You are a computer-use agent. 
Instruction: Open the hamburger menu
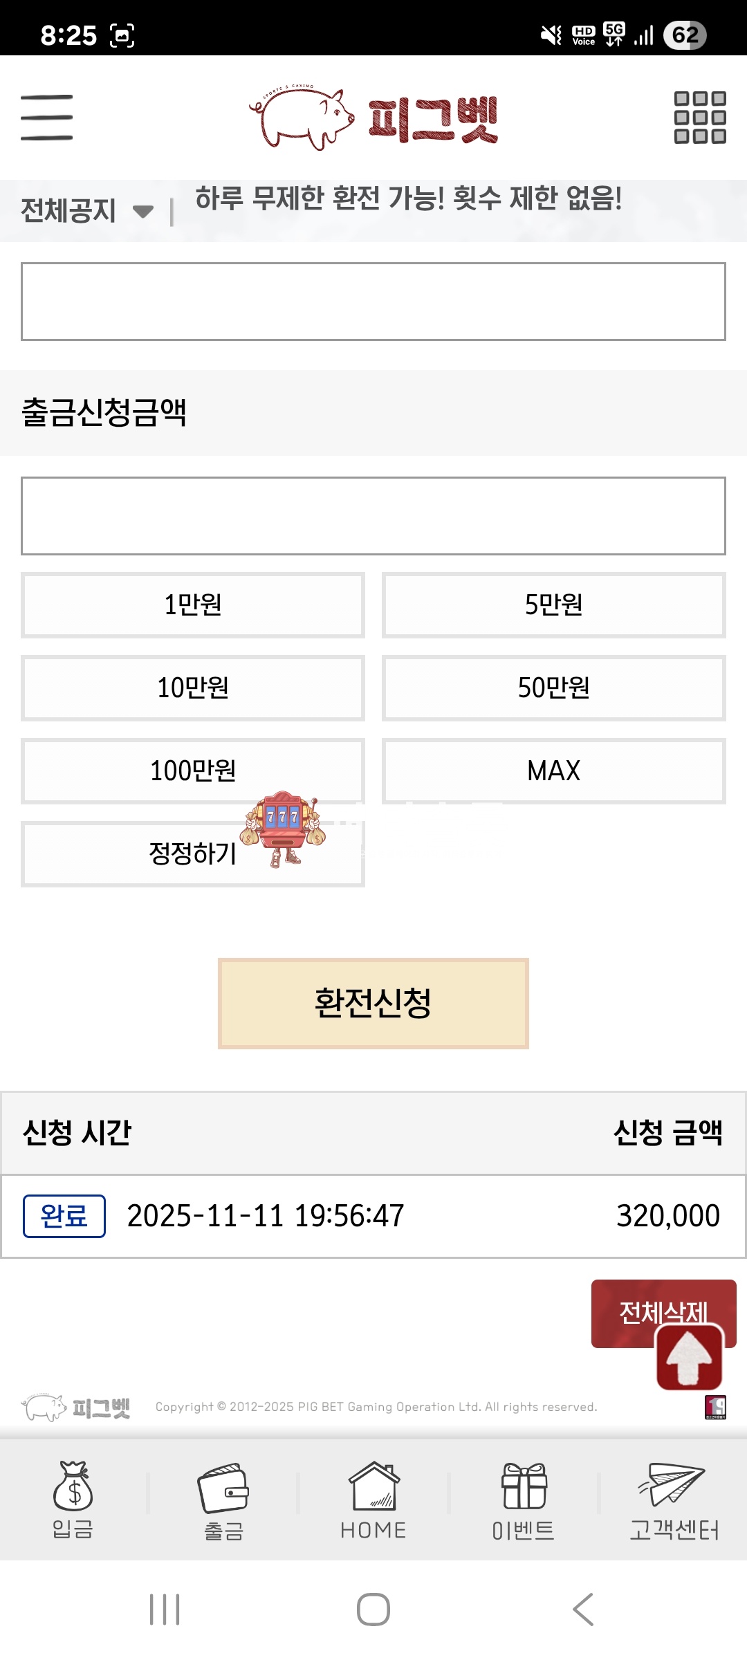[46, 118]
